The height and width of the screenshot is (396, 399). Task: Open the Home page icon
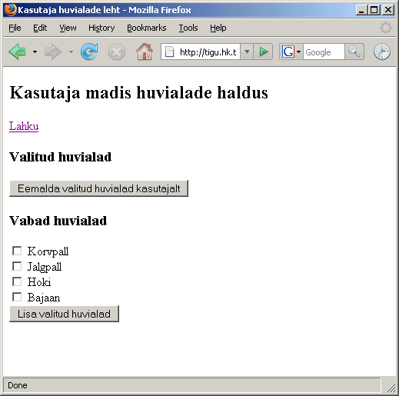coord(145,52)
